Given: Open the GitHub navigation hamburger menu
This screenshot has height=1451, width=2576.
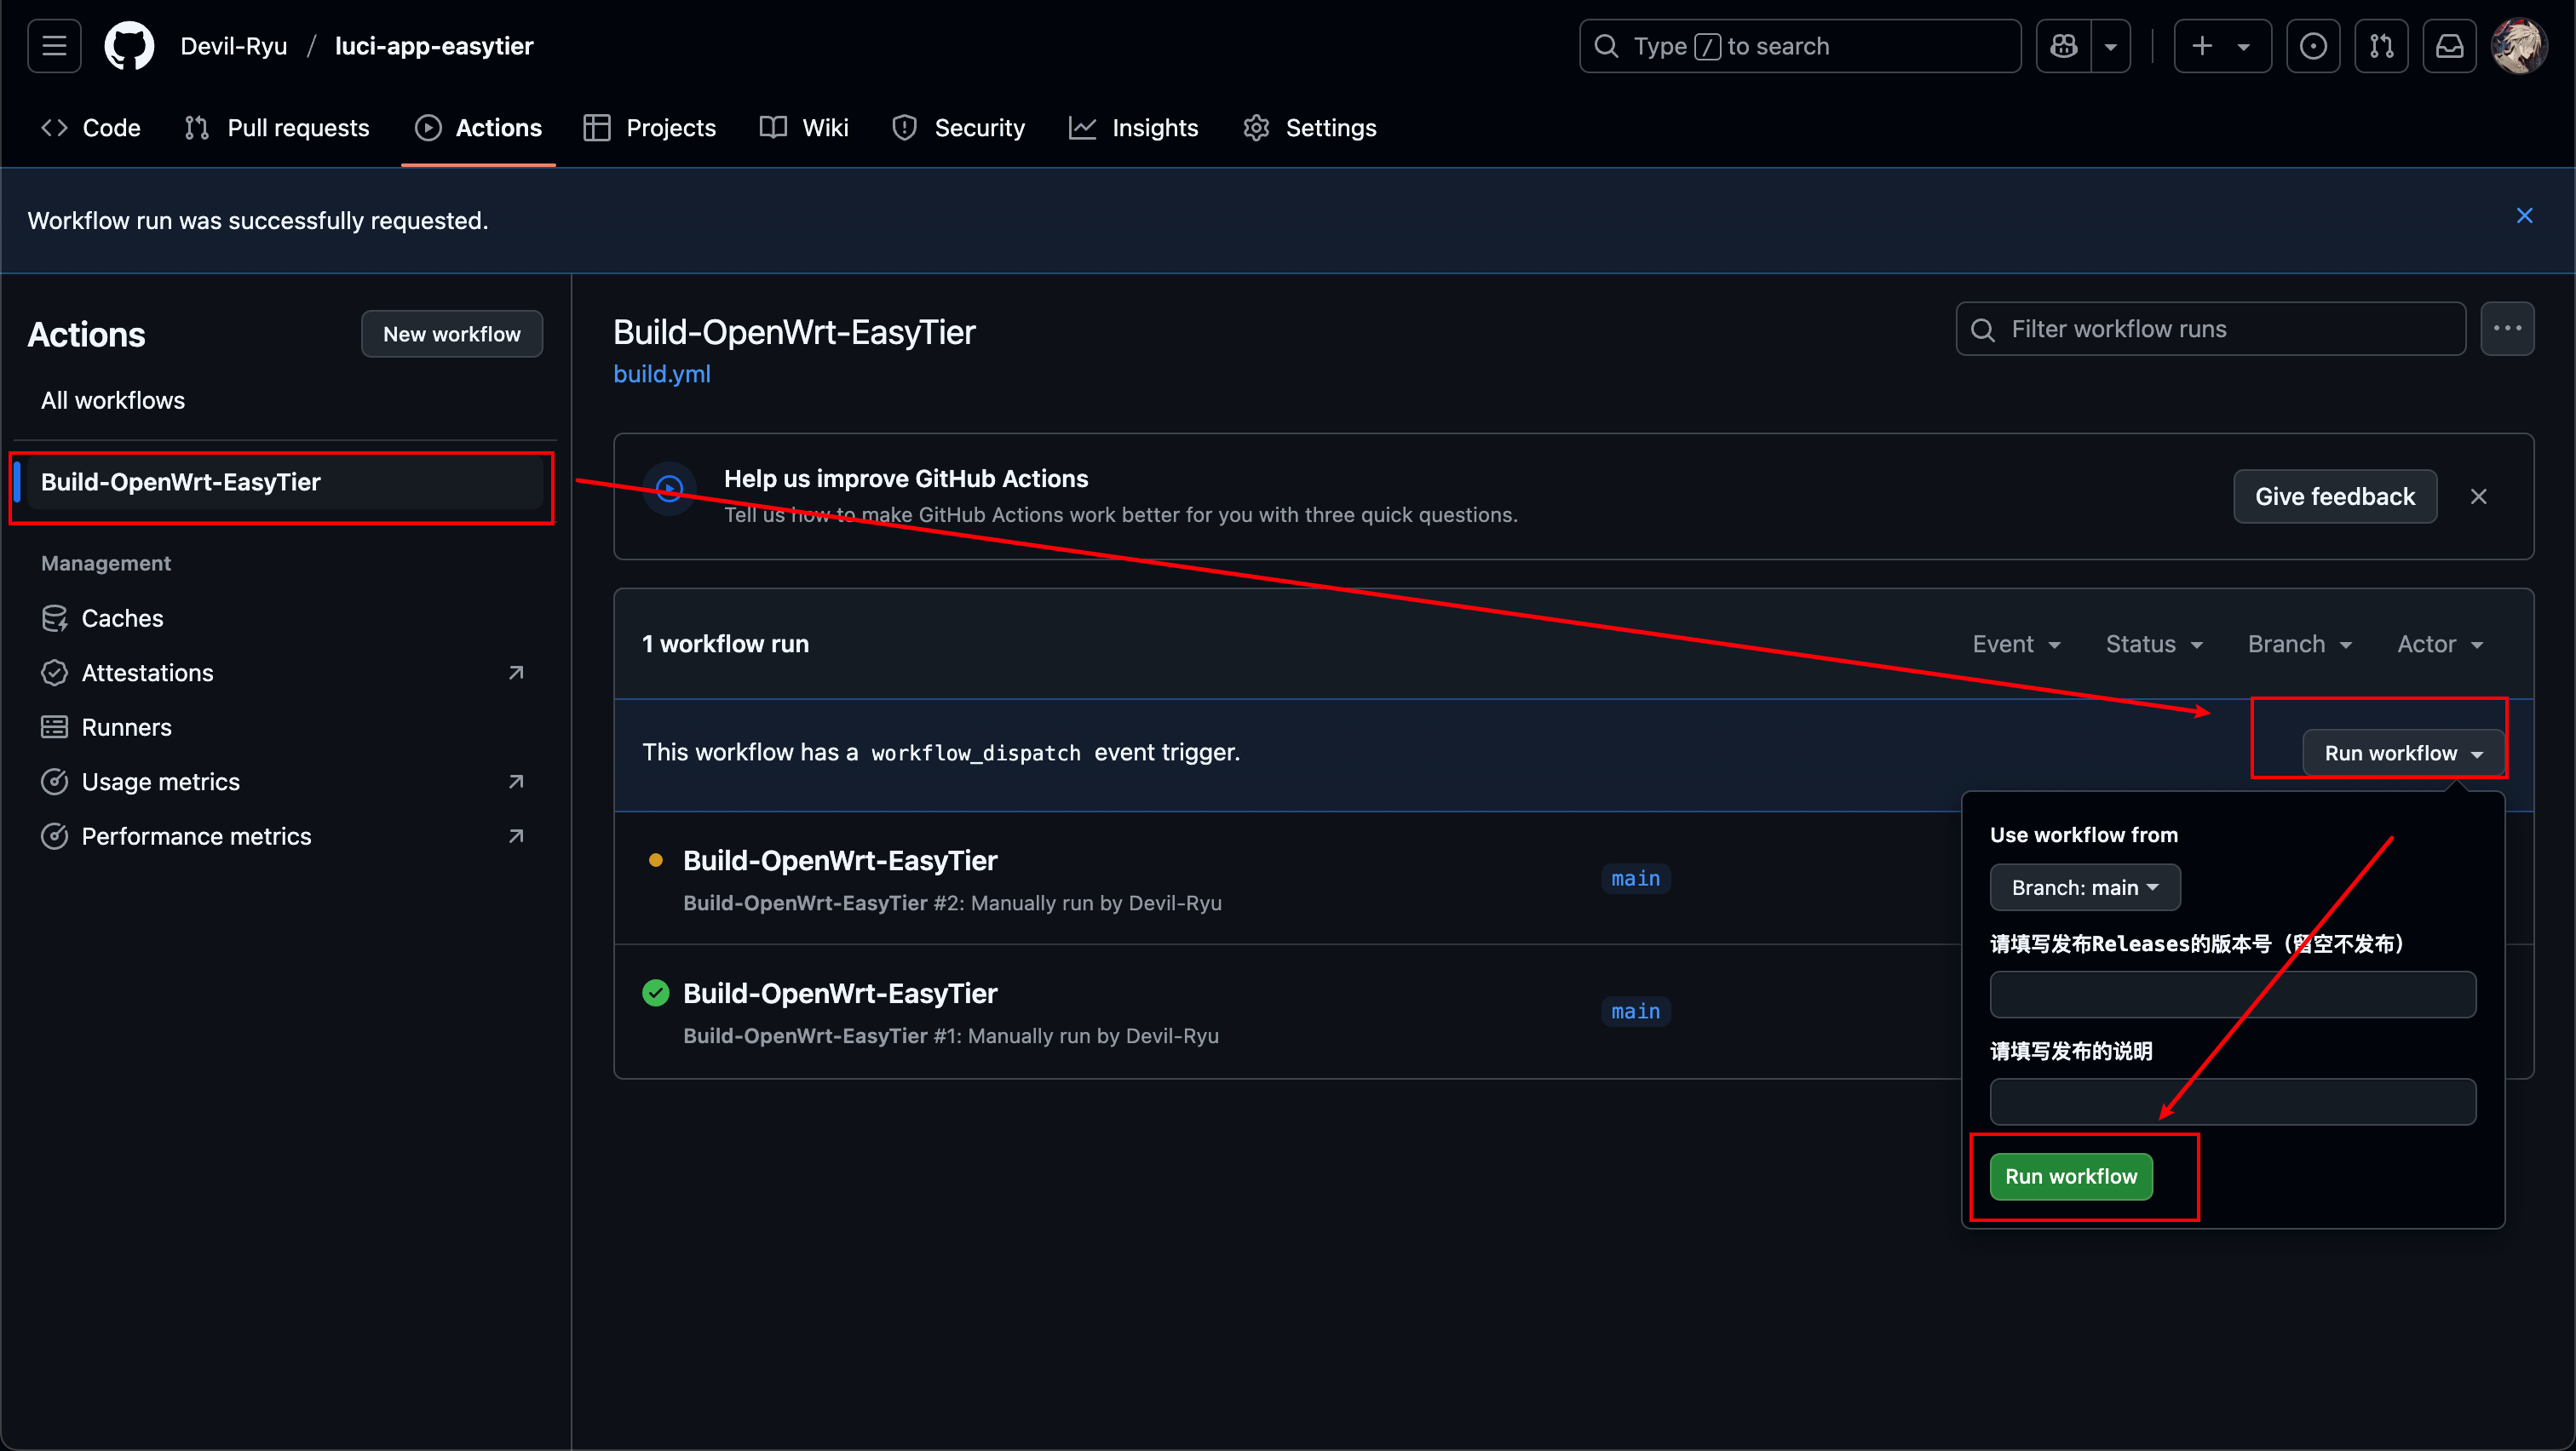Looking at the screenshot, I should click(53, 45).
